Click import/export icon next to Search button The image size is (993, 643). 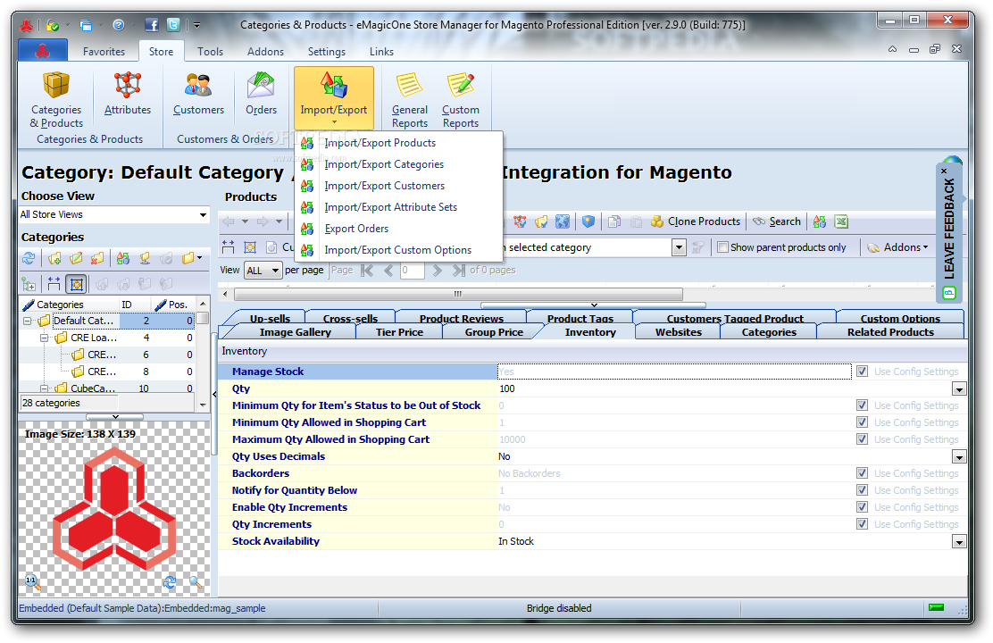[820, 221]
